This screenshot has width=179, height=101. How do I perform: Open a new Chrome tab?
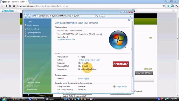[30, 2]
